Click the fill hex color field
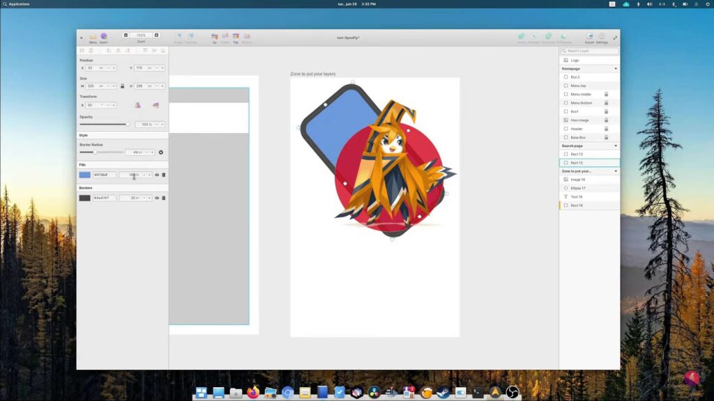The width and height of the screenshot is (714, 401). (x=105, y=175)
